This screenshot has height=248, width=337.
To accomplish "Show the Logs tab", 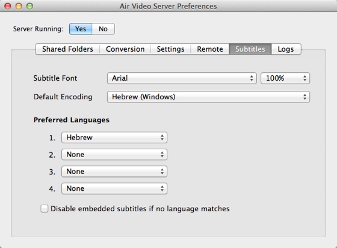I will (x=286, y=49).
